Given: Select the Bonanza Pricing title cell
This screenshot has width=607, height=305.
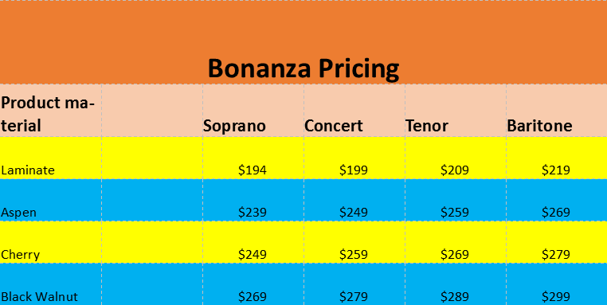Looking at the screenshot, I should point(303,42).
